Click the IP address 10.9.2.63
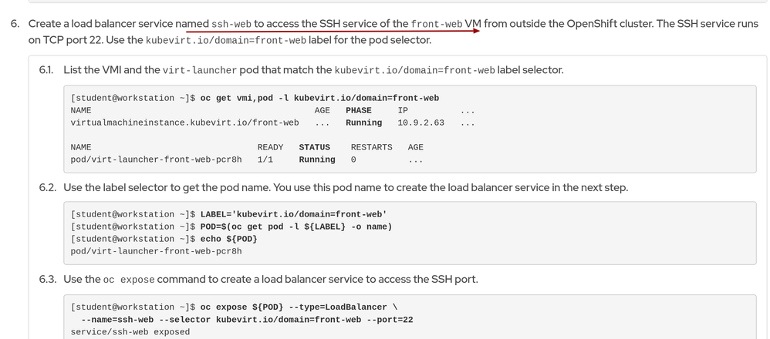The height and width of the screenshot is (339, 770). coord(420,123)
